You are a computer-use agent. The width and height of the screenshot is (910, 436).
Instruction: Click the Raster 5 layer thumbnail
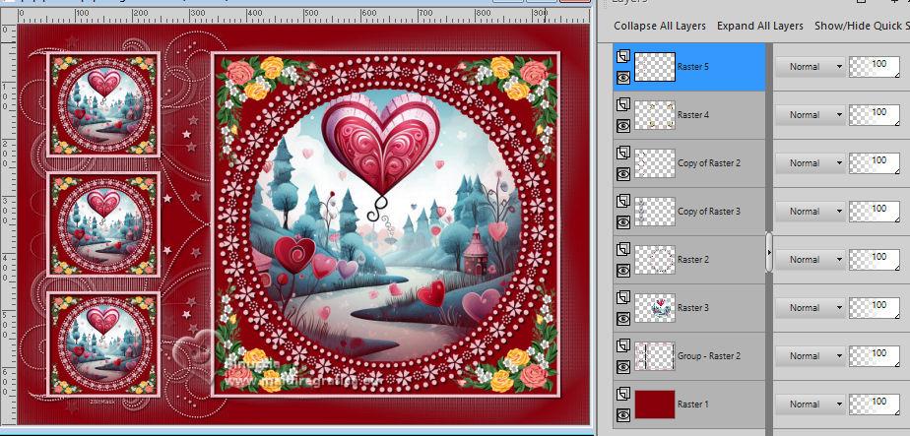tap(655, 67)
